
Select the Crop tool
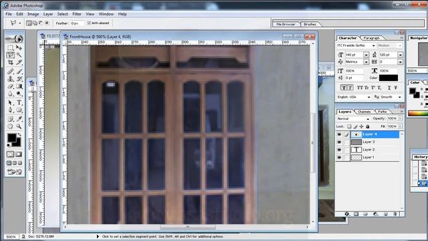click(11, 62)
